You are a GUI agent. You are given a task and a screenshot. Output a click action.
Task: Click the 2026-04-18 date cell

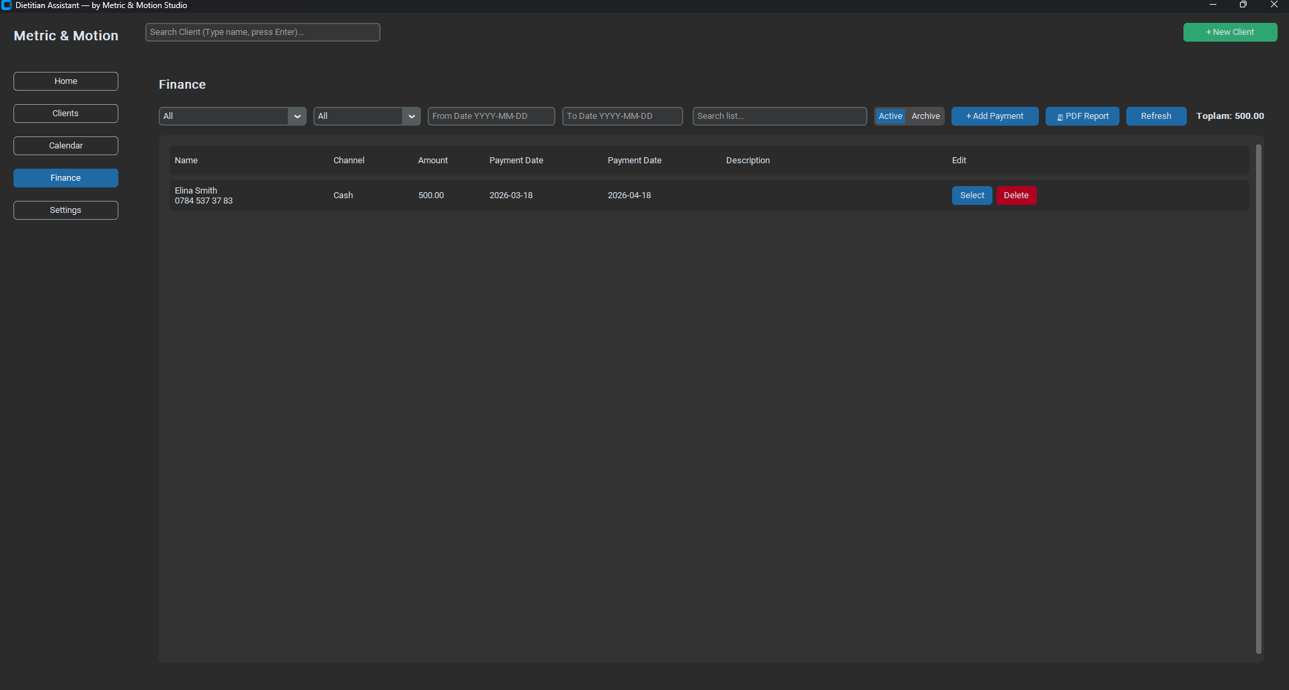(629, 196)
